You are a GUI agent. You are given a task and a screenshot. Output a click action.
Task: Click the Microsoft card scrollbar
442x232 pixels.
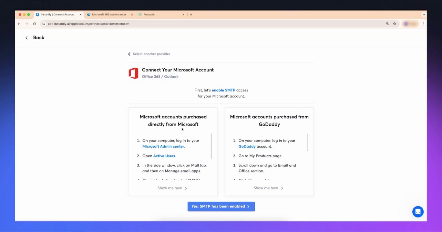[x=211, y=146]
